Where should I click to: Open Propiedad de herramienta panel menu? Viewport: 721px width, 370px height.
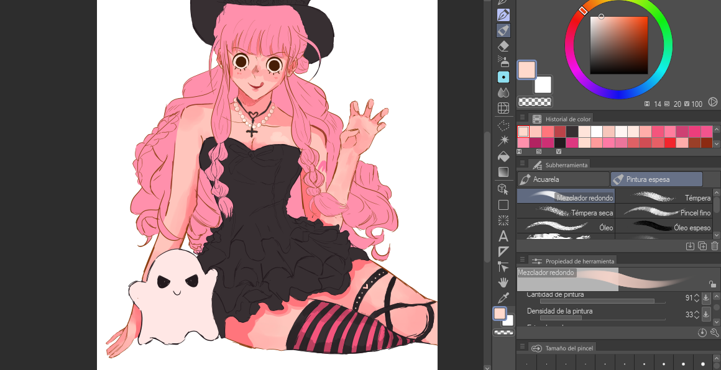tap(522, 260)
